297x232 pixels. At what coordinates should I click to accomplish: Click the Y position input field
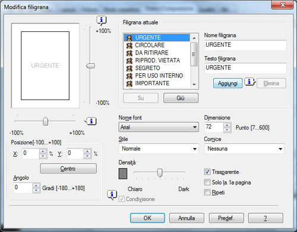click(75, 153)
